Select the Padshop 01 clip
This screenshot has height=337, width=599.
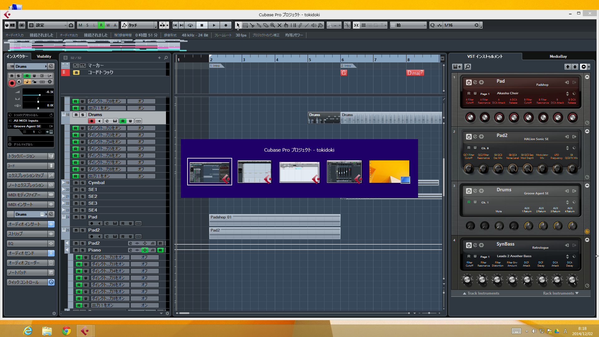click(275, 220)
